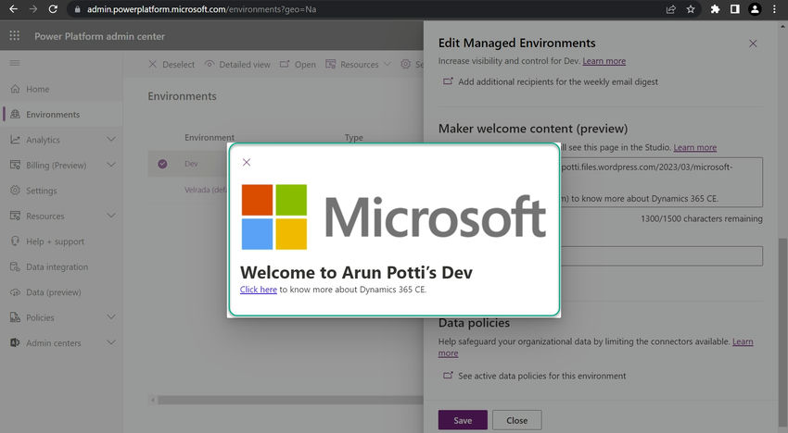Close the Edit Managed Environments panel

(753, 43)
